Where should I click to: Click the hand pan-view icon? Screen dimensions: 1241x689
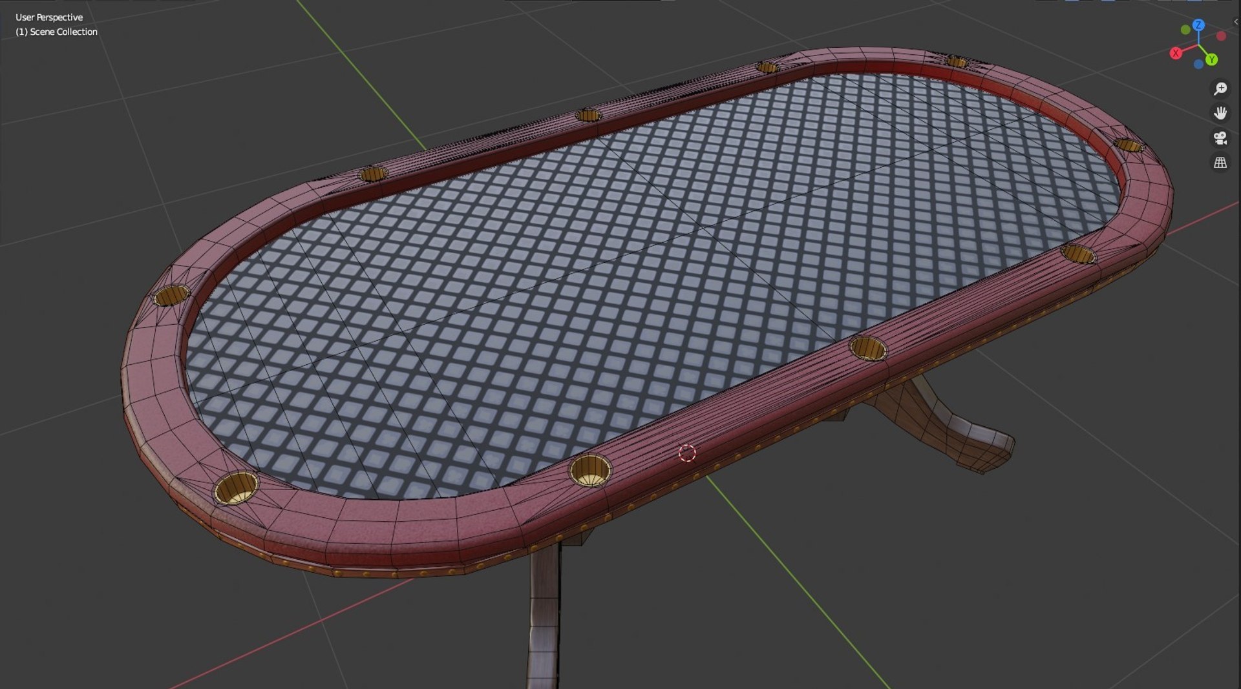click(x=1220, y=113)
